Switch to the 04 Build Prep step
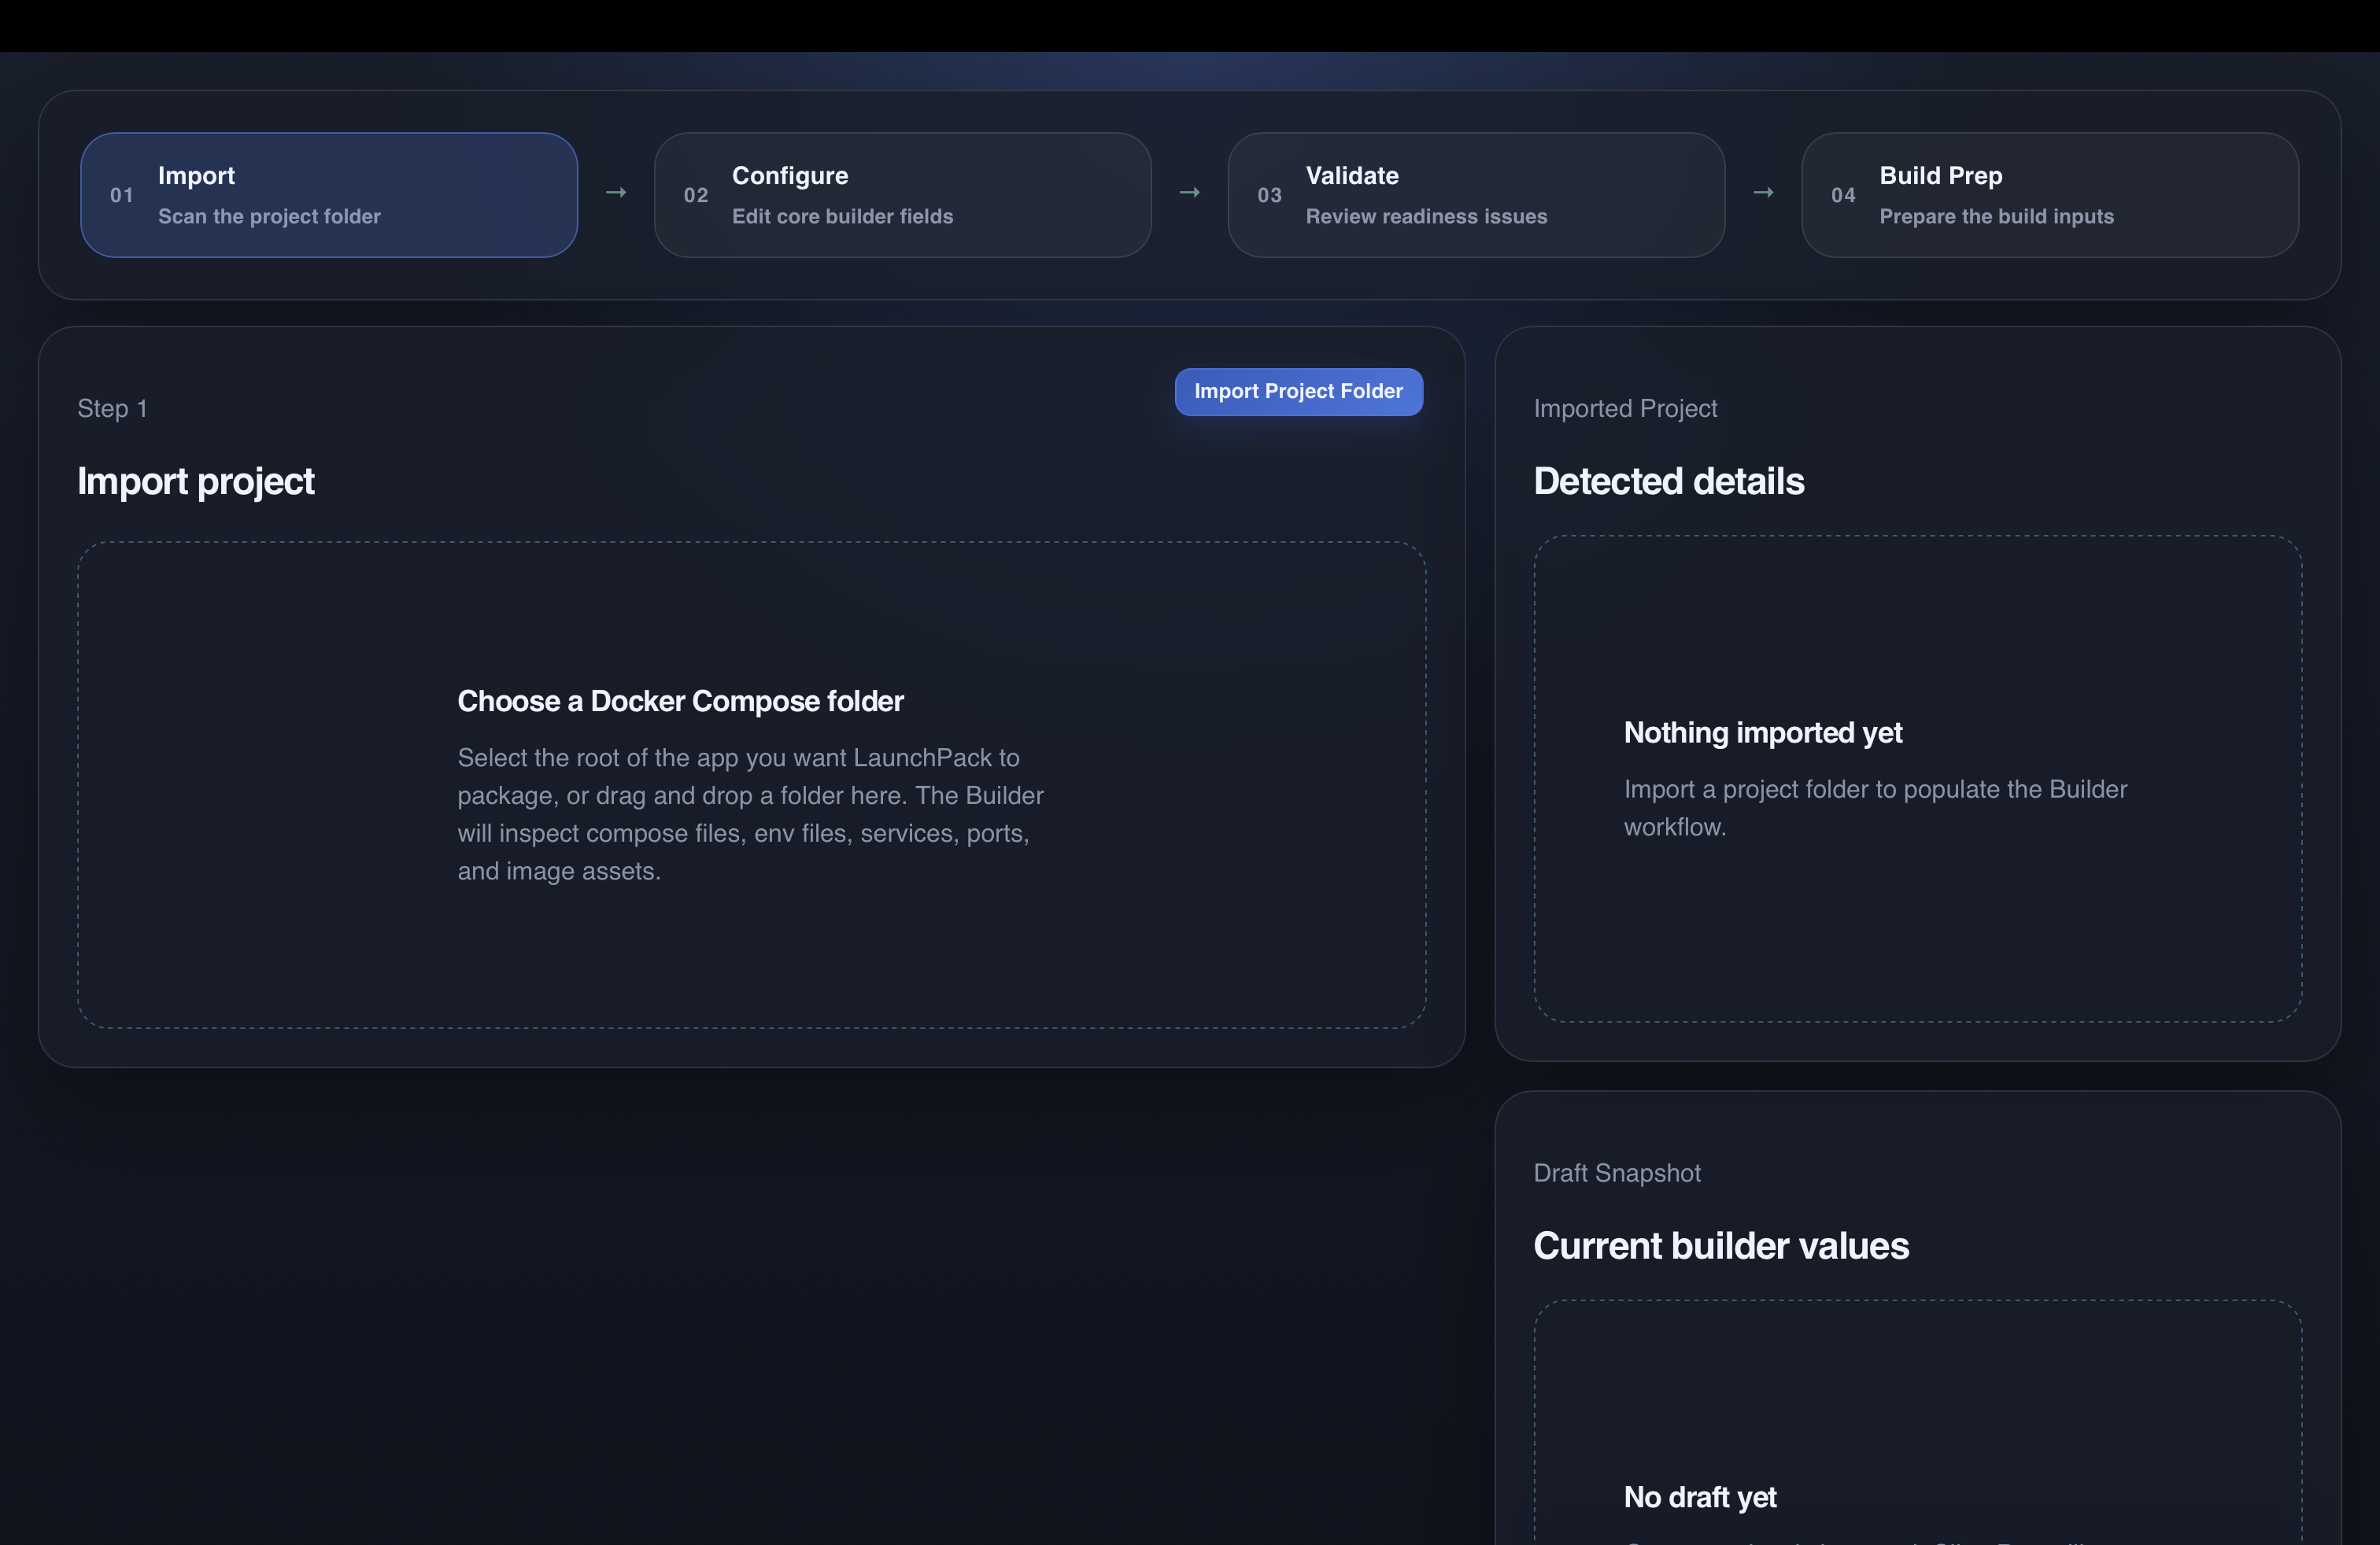Image resolution: width=2380 pixels, height=1545 pixels. (x=2050, y=195)
